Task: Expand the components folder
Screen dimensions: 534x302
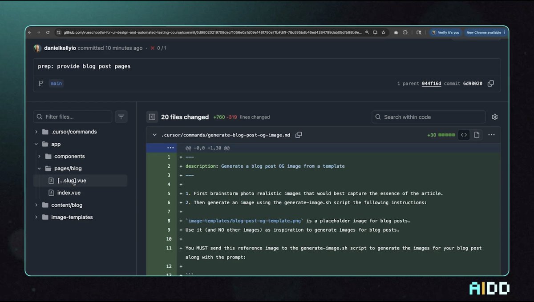Action: 40,156
